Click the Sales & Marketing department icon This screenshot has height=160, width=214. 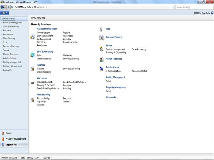(32, 55)
